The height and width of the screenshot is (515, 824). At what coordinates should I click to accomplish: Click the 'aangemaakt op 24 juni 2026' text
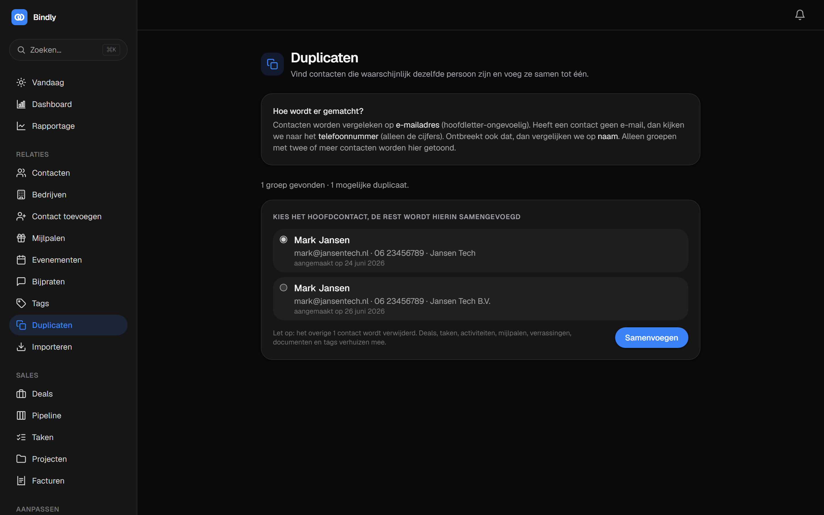click(339, 263)
